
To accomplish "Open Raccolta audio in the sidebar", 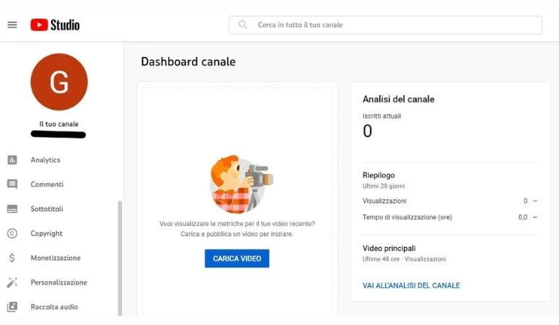I will tap(54, 306).
